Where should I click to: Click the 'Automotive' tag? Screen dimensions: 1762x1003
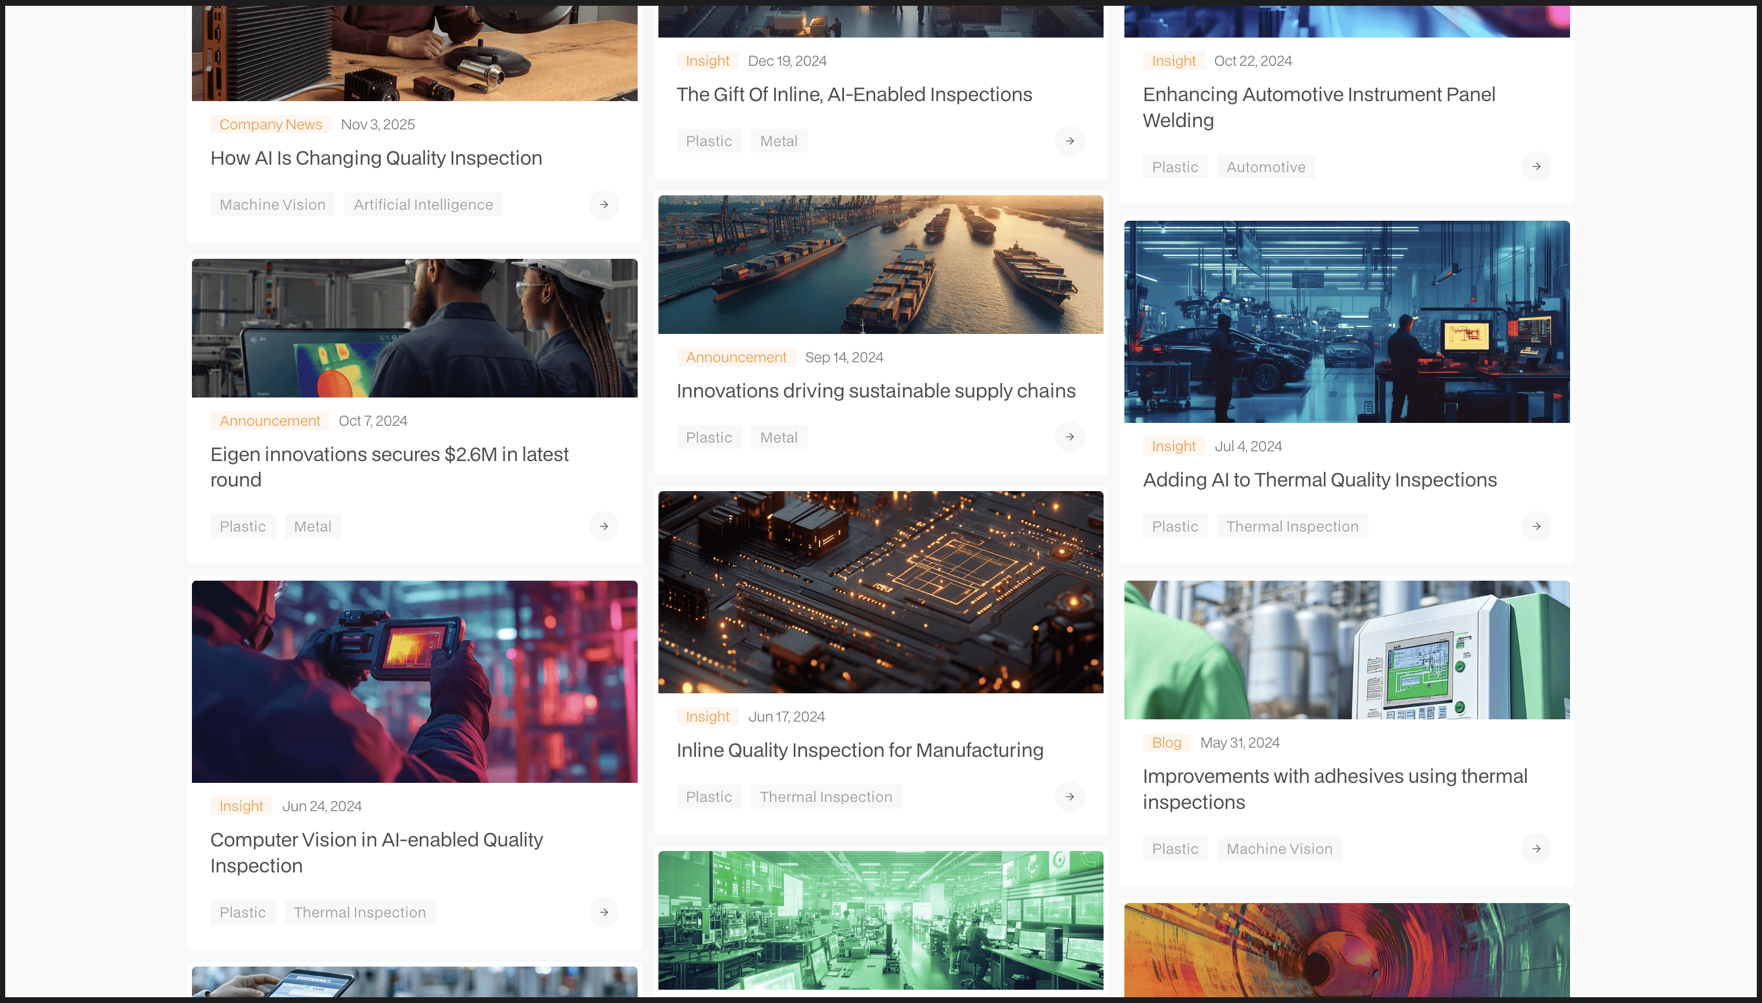(x=1265, y=167)
